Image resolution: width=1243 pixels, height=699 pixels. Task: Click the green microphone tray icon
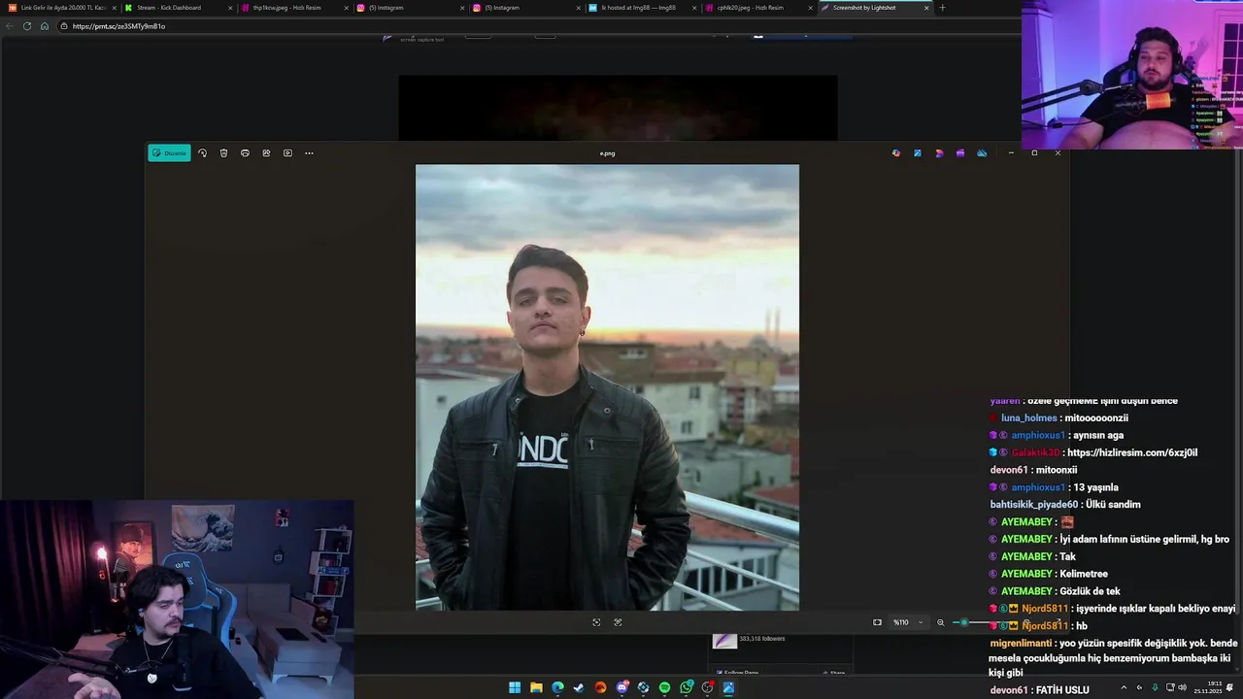tap(1155, 687)
